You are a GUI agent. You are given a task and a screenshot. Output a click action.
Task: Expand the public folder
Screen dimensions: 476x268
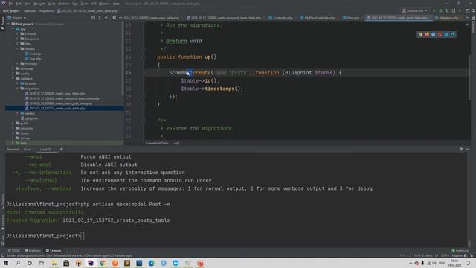click(x=13, y=123)
